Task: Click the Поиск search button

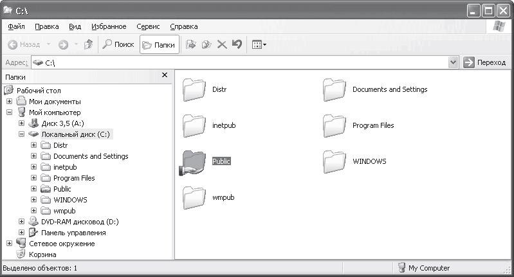Action: coord(118,44)
